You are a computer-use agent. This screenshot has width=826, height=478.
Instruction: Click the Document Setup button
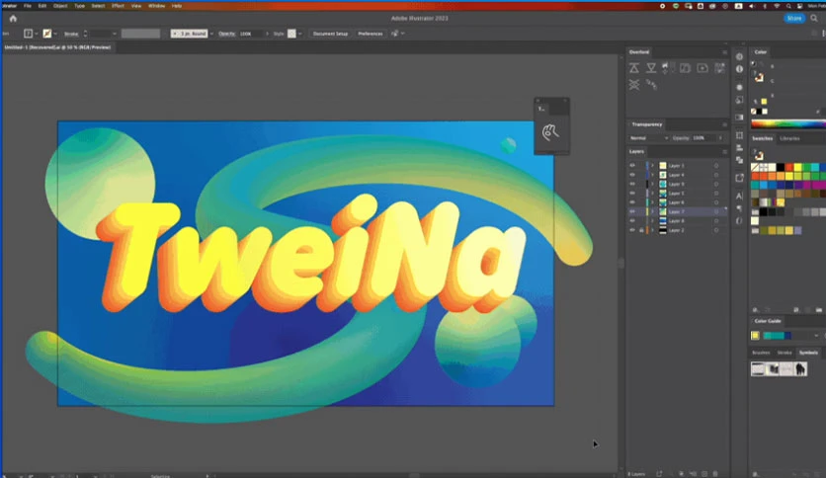330,34
